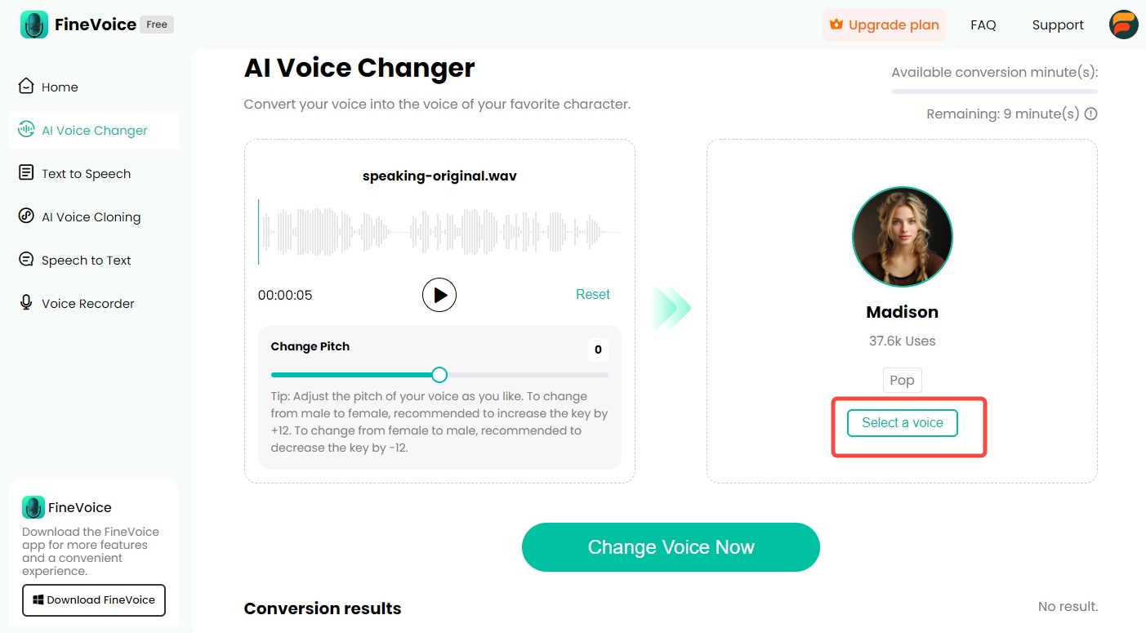Go to AI Voice Cloning
Image resolution: width=1146 pixels, height=633 pixels.
pos(91,217)
